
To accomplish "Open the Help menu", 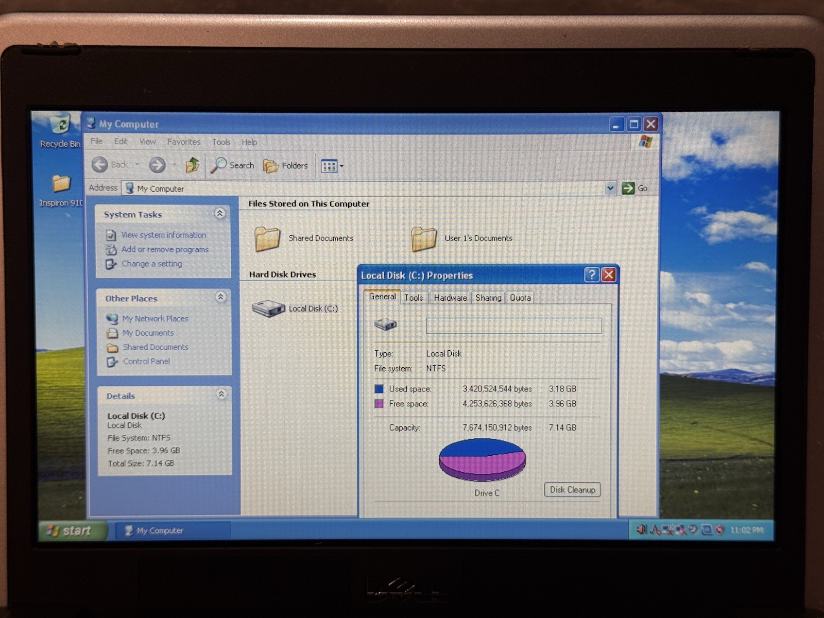I will 249,142.
